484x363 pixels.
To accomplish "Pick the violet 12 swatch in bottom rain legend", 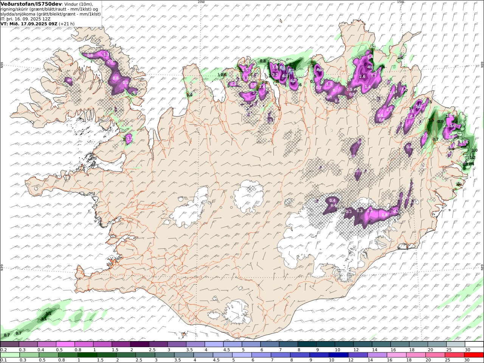I will click(x=358, y=355).
